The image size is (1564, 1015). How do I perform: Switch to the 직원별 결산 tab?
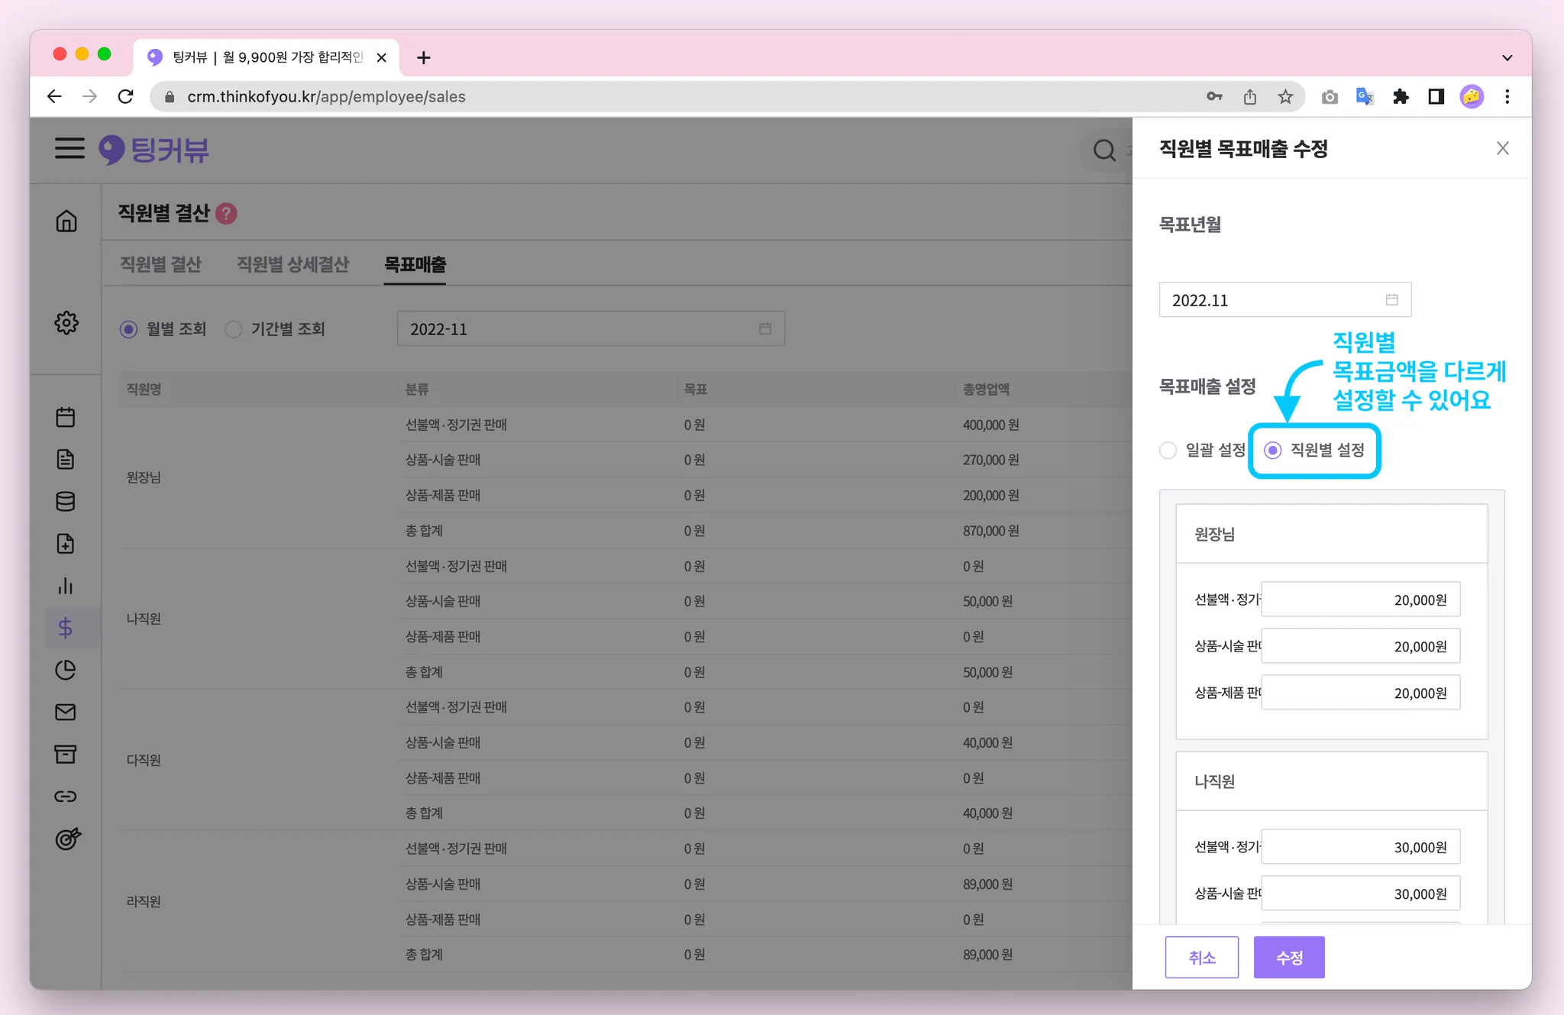tap(160, 264)
